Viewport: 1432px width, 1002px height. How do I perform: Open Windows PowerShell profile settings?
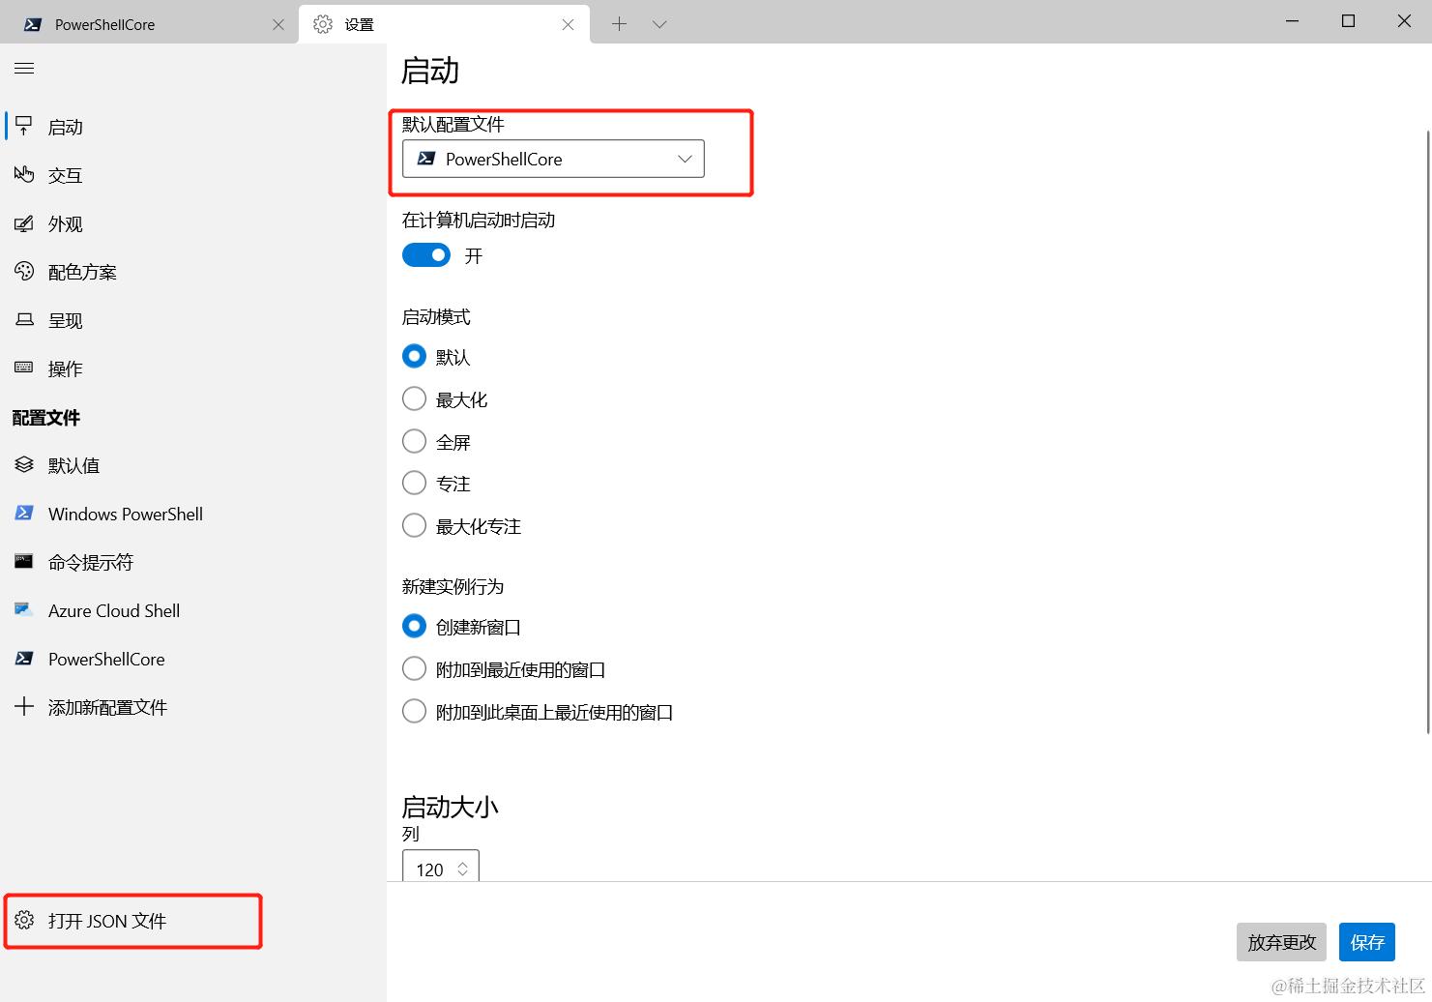[x=193, y=514]
